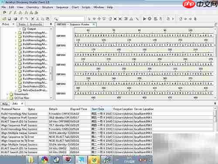Click the Save disk toolbar icon
The image size is (218, 164).
click(x=10, y=19)
